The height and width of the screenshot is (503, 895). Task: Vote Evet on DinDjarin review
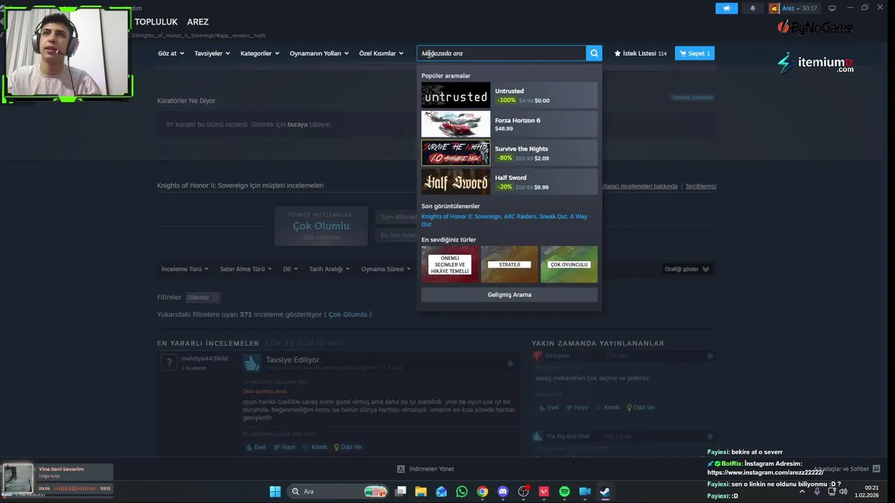547,407
